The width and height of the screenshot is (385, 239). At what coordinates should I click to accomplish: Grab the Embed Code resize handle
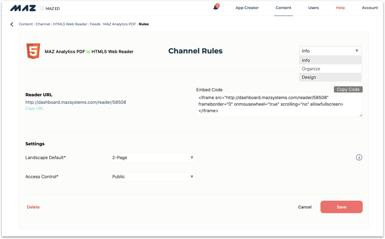point(361,115)
